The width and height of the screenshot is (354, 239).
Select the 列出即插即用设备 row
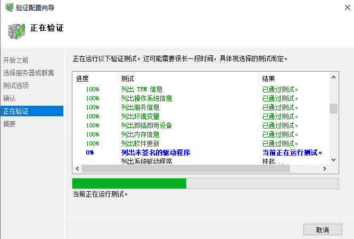201,125
